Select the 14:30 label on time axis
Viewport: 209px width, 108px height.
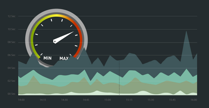click(64, 100)
